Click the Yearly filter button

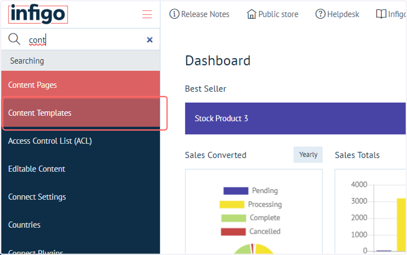(x=308, y=155)
